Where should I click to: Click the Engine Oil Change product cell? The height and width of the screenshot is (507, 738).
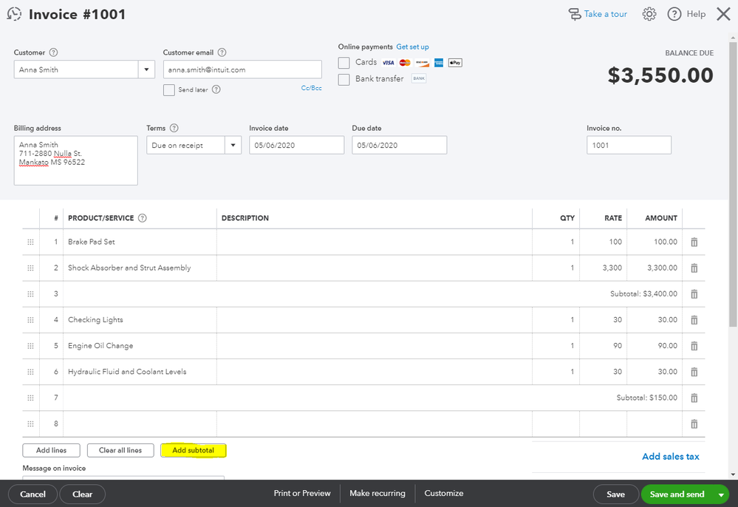(140, 346)
